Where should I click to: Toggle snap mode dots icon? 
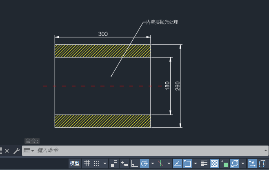[x=97, y=163]
